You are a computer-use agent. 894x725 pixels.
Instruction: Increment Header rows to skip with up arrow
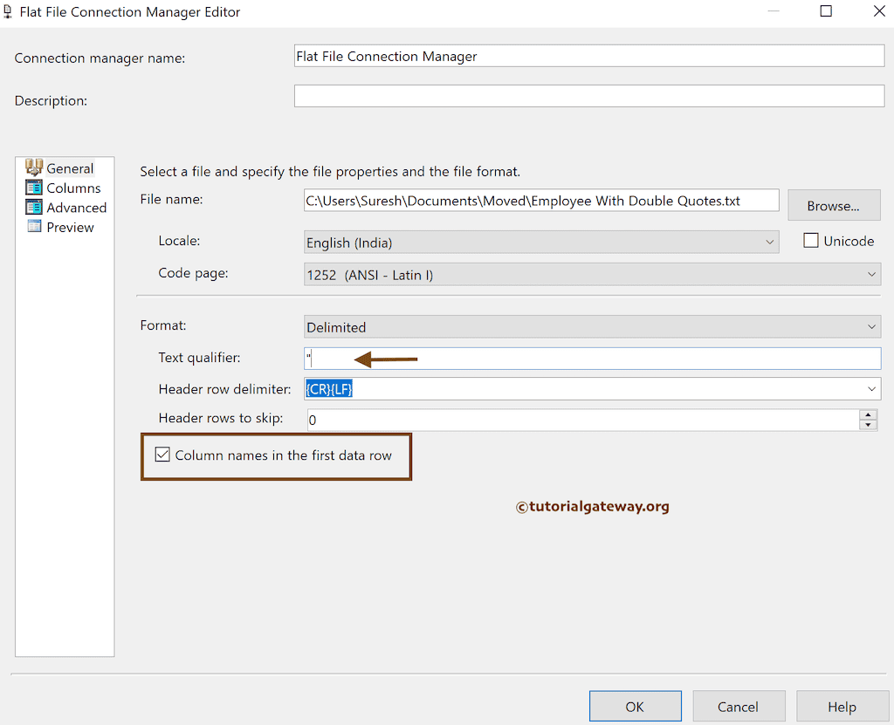tap(868, 415)
